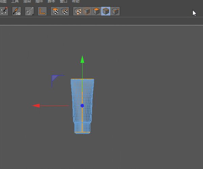This screenshot has width=203, height=169.
Task: Click the orange-top checkered cube icon
Action: click(x=55, y=11)
